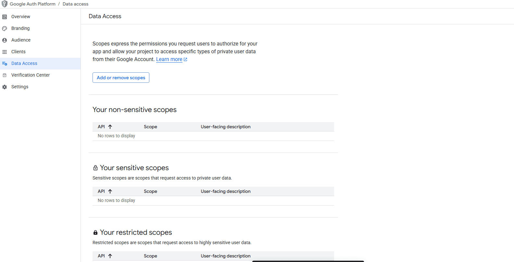The height and width of the screenshot is (262, 514).
Task: Click User-facing description header in sensitive table
Action: click(x=226, y=191)
